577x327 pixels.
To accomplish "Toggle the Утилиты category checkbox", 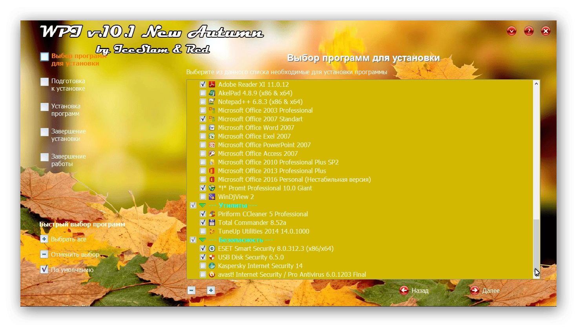I will point(193,205).
